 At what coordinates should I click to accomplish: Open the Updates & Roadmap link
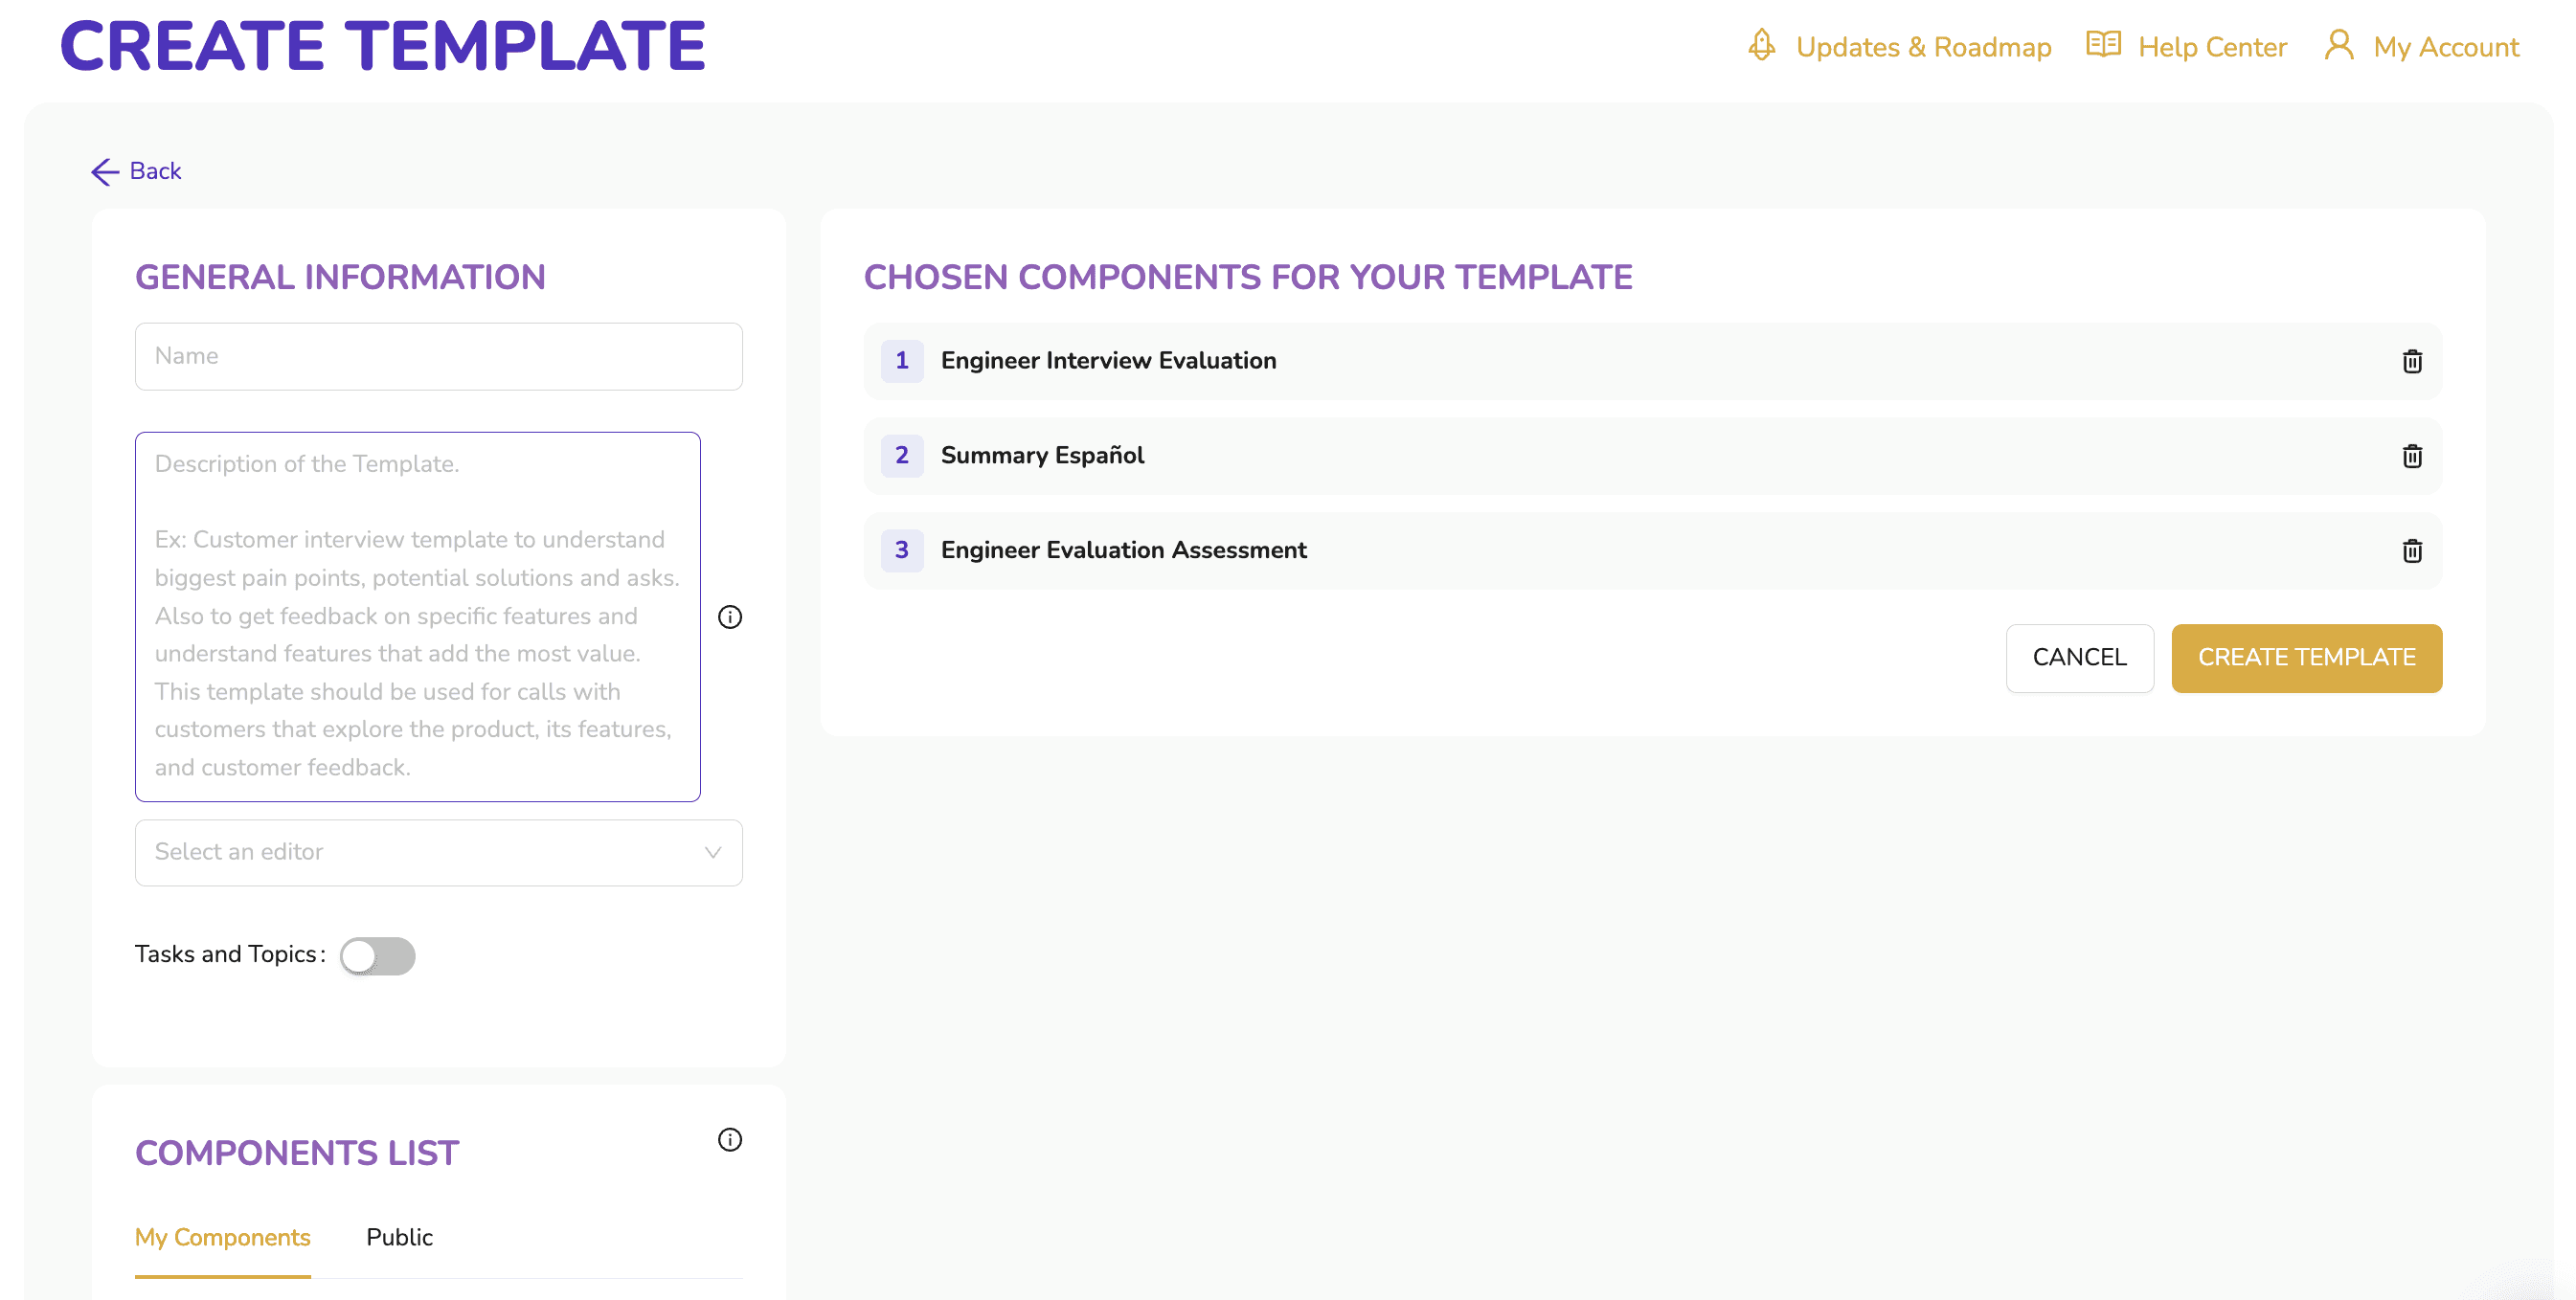(1923, 47)
